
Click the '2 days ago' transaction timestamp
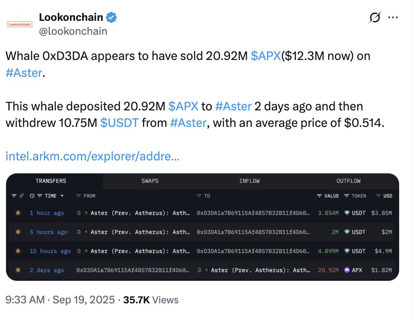click(47, 270)
